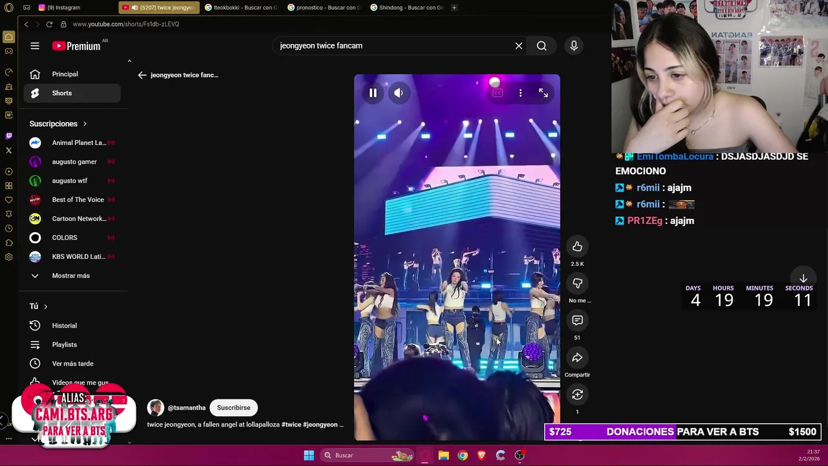Switch to the Shindong search tab
This screenshot has width=828, height=466.
407,8
